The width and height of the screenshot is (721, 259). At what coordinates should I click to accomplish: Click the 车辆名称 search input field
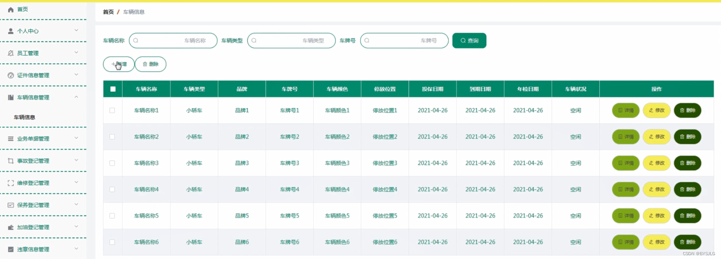[x=173, y=40]
